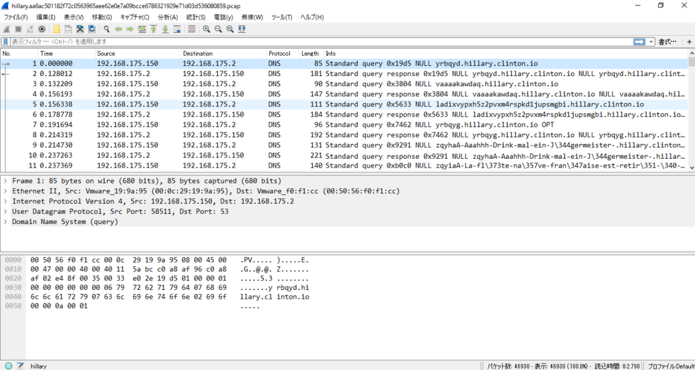Viewport: 695px width, 370px height.
Task: Sort by the Time column header
Action: coord(67,54)
